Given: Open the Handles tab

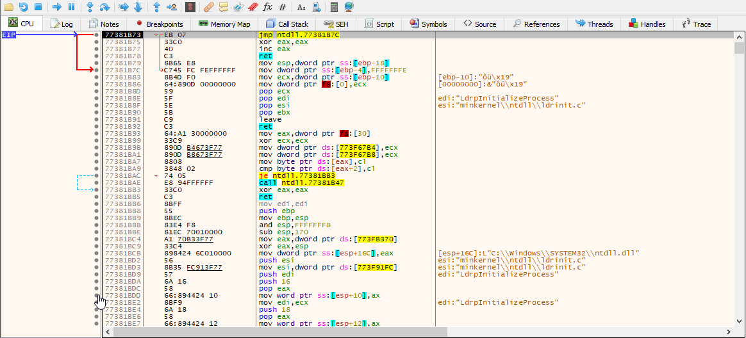Looking at the screenshot, I should tap(647, 24).
